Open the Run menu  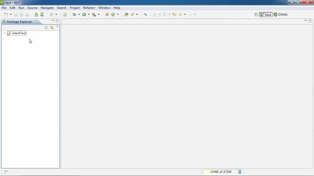tap(21, 8)
